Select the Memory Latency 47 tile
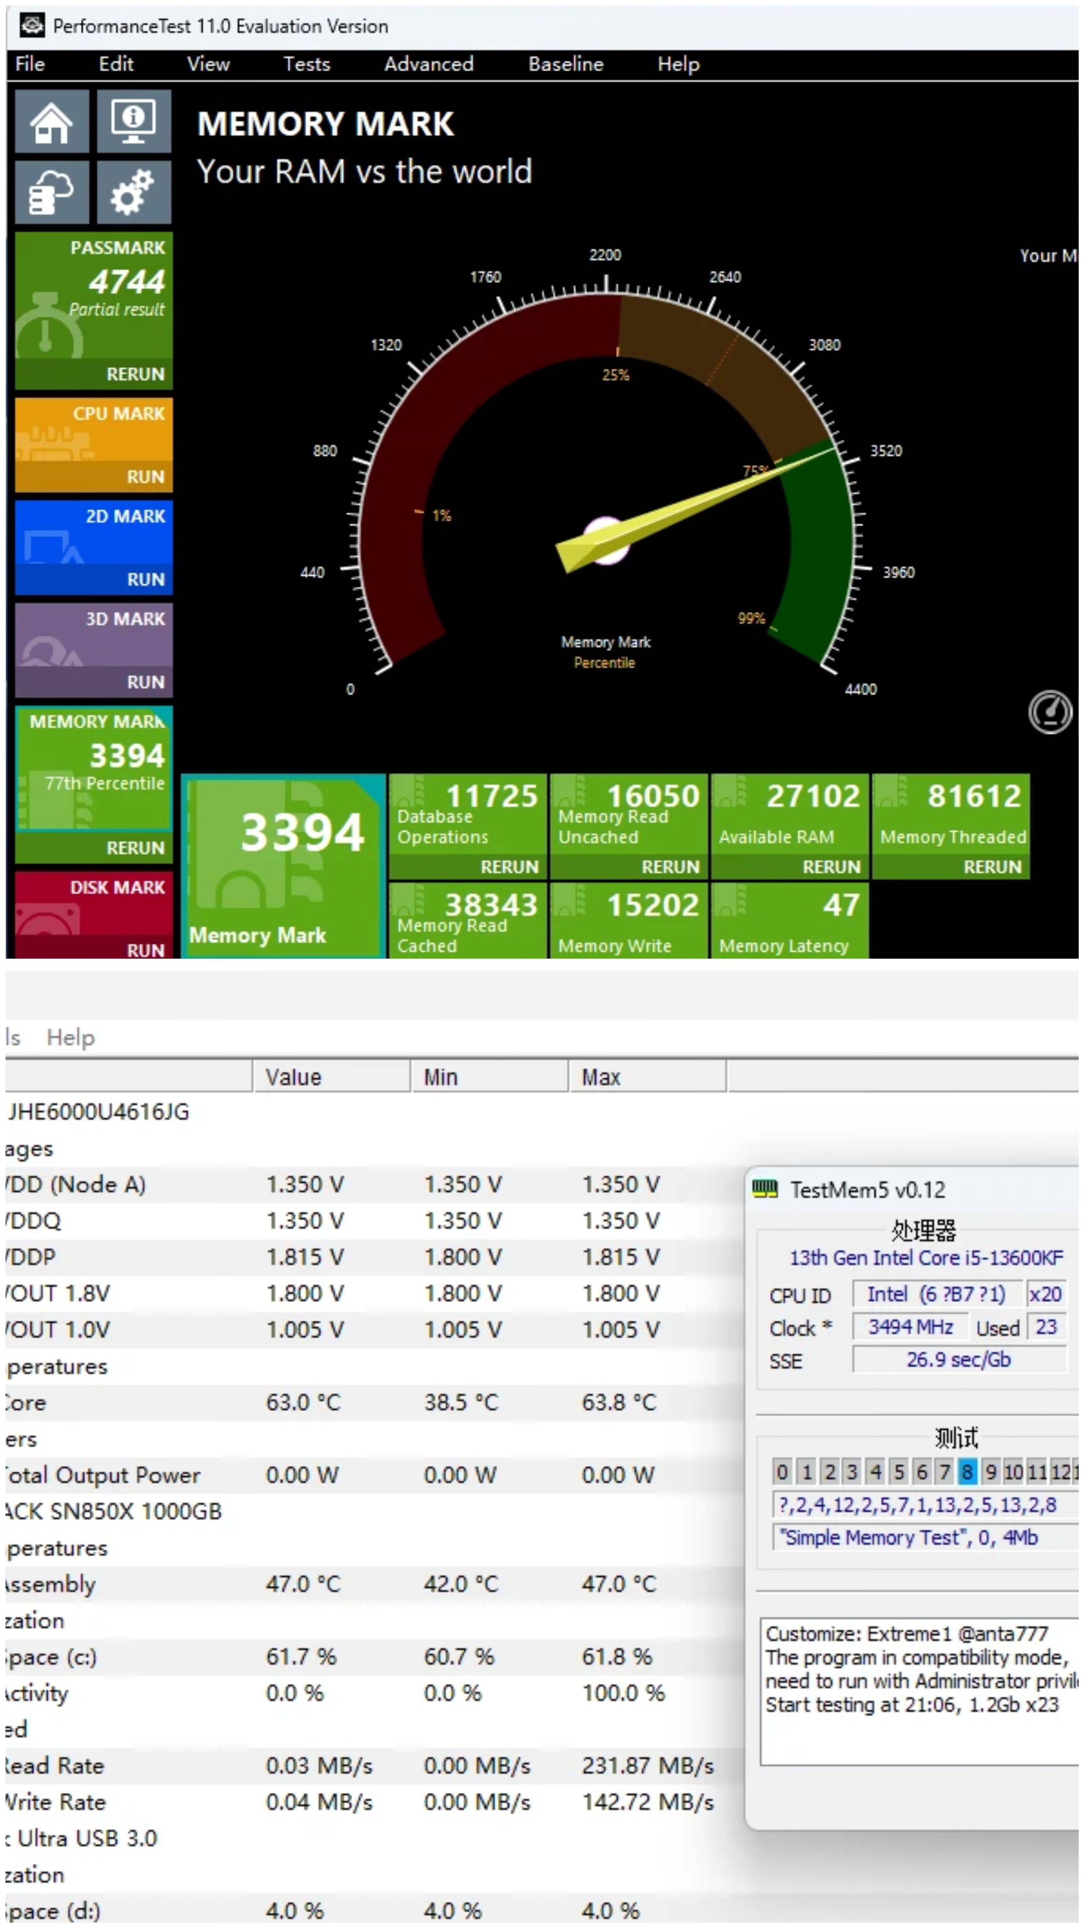This screenshot has height=1927, width=1083. [790, 920]
